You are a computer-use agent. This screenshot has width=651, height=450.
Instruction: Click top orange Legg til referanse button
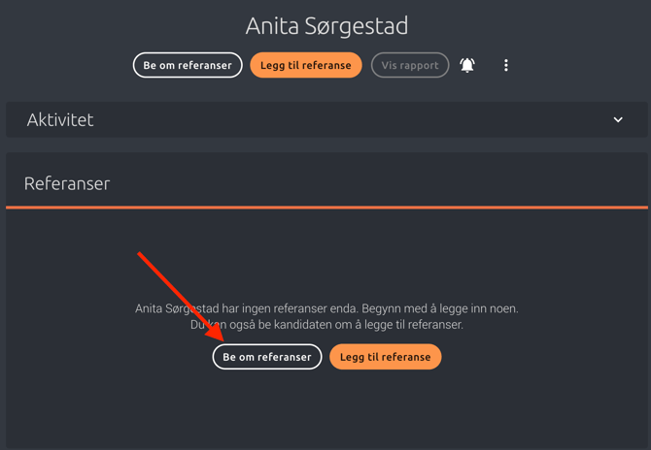(x=306, y=65)
